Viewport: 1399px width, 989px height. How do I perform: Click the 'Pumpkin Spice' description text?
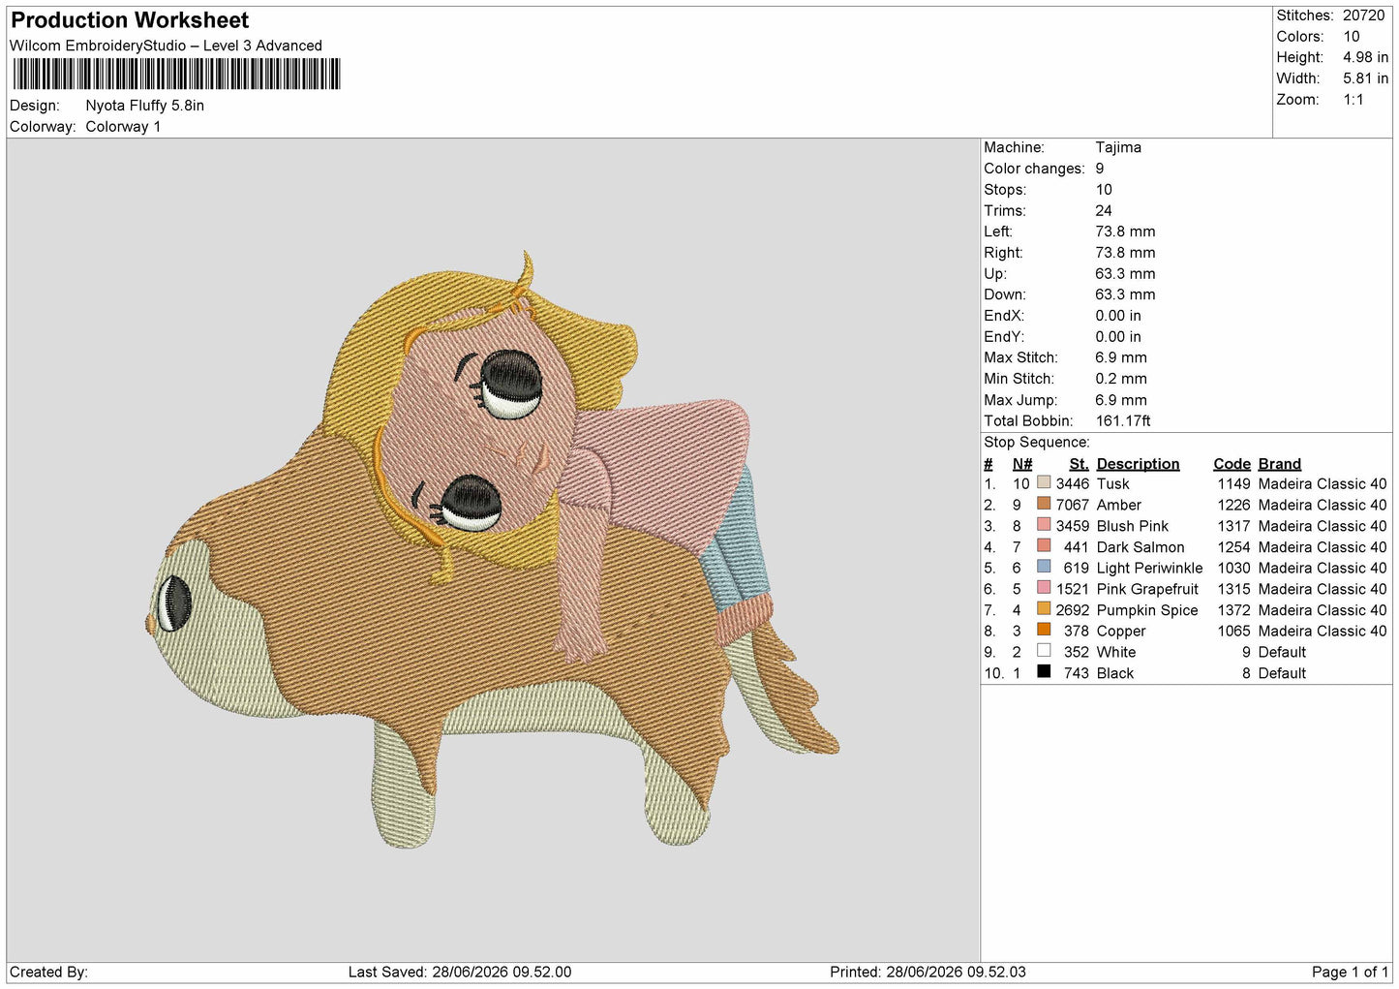(1147, 610)
